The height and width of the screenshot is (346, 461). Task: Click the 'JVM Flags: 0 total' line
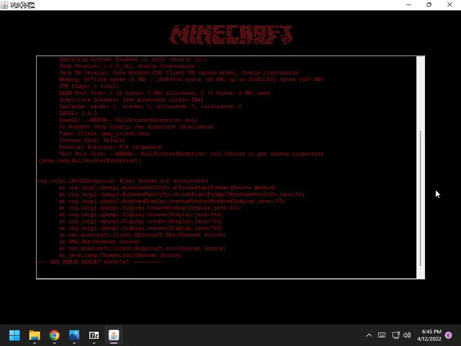[x=89, y=86]
